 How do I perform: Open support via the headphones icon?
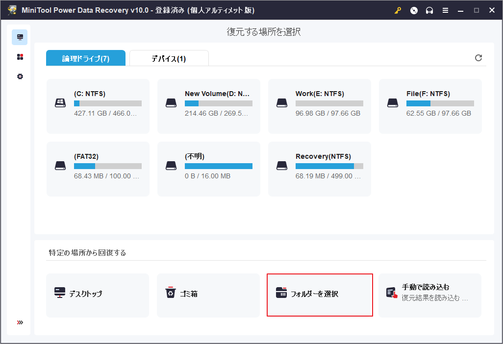429,11
